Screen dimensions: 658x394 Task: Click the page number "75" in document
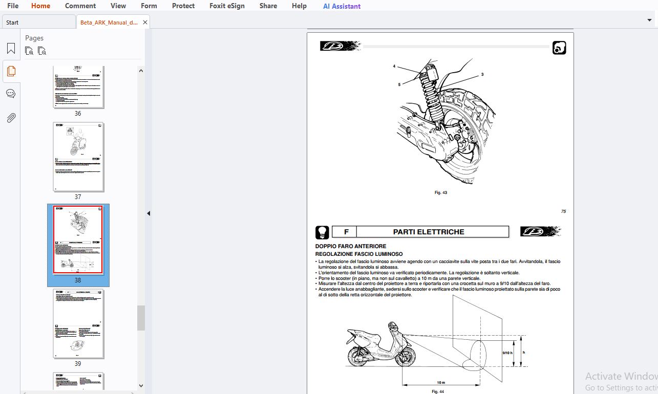pos(563,211)
